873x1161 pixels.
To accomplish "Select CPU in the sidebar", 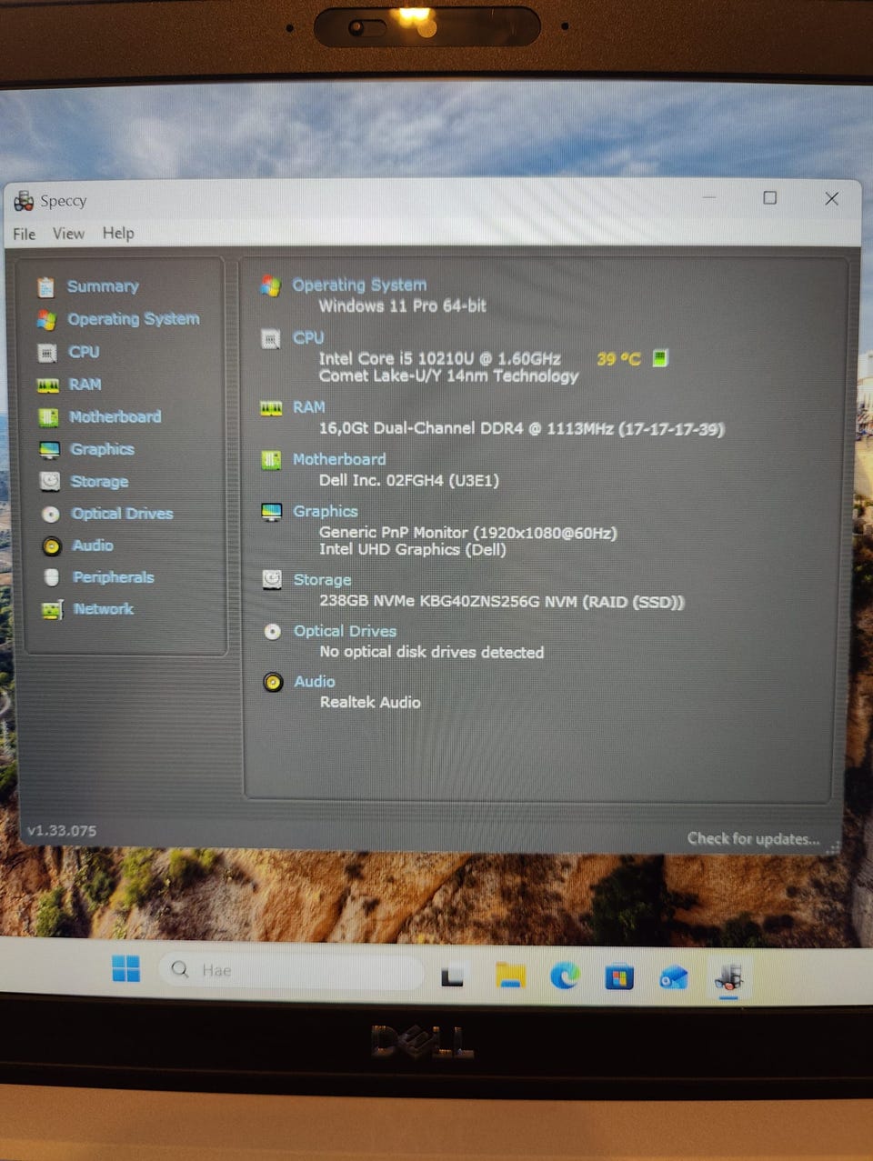I will pos(84,352).
